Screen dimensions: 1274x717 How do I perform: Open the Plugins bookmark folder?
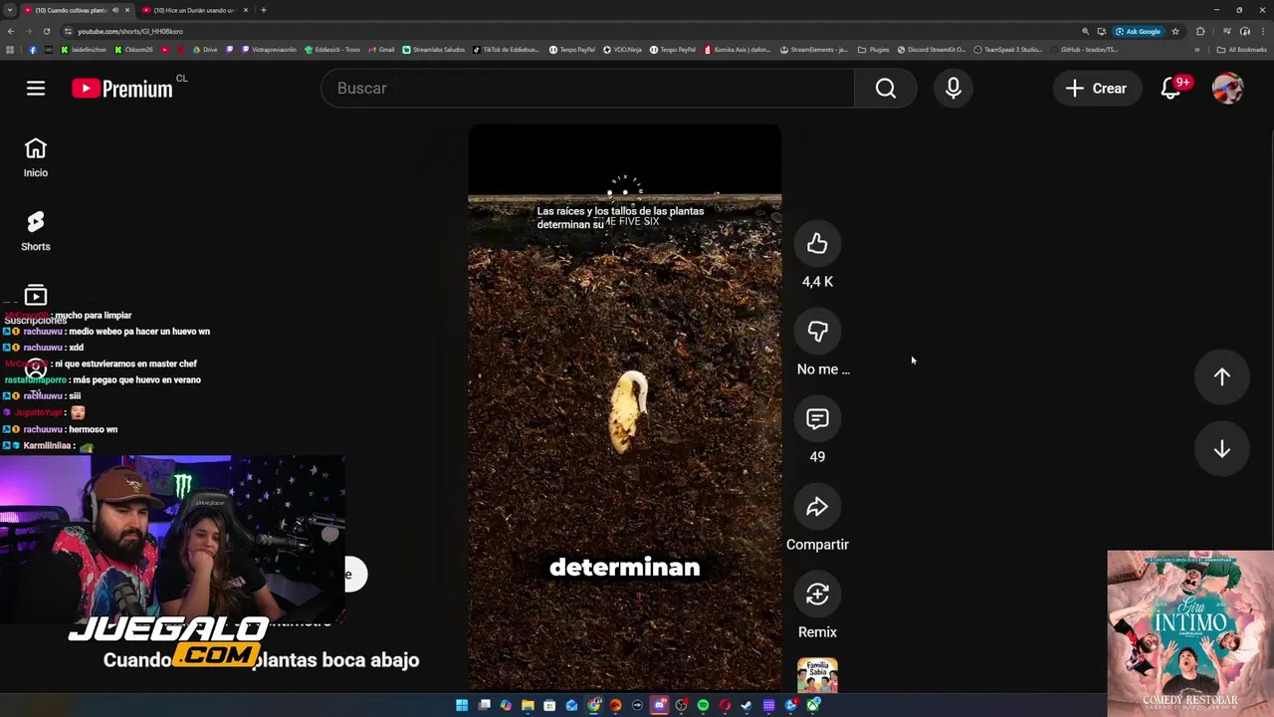(x=874, y=50)
